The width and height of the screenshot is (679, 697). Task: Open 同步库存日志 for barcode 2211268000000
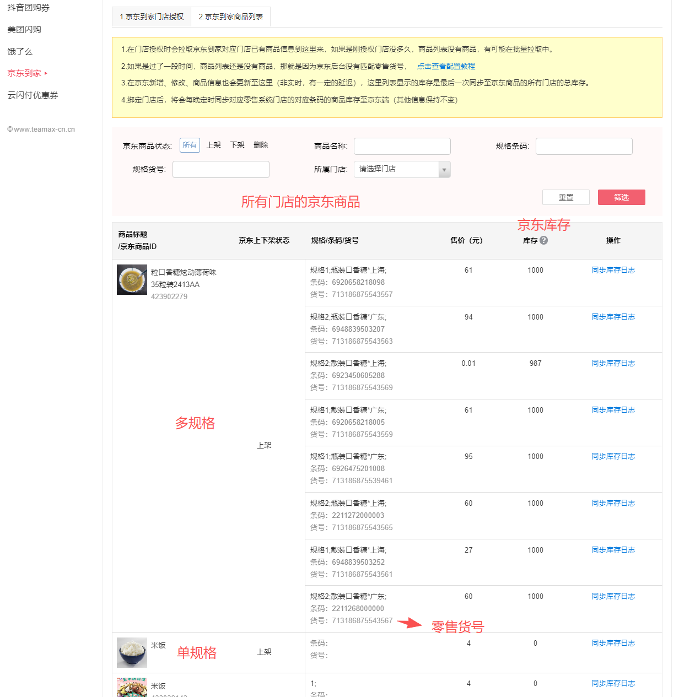point(613,596)
